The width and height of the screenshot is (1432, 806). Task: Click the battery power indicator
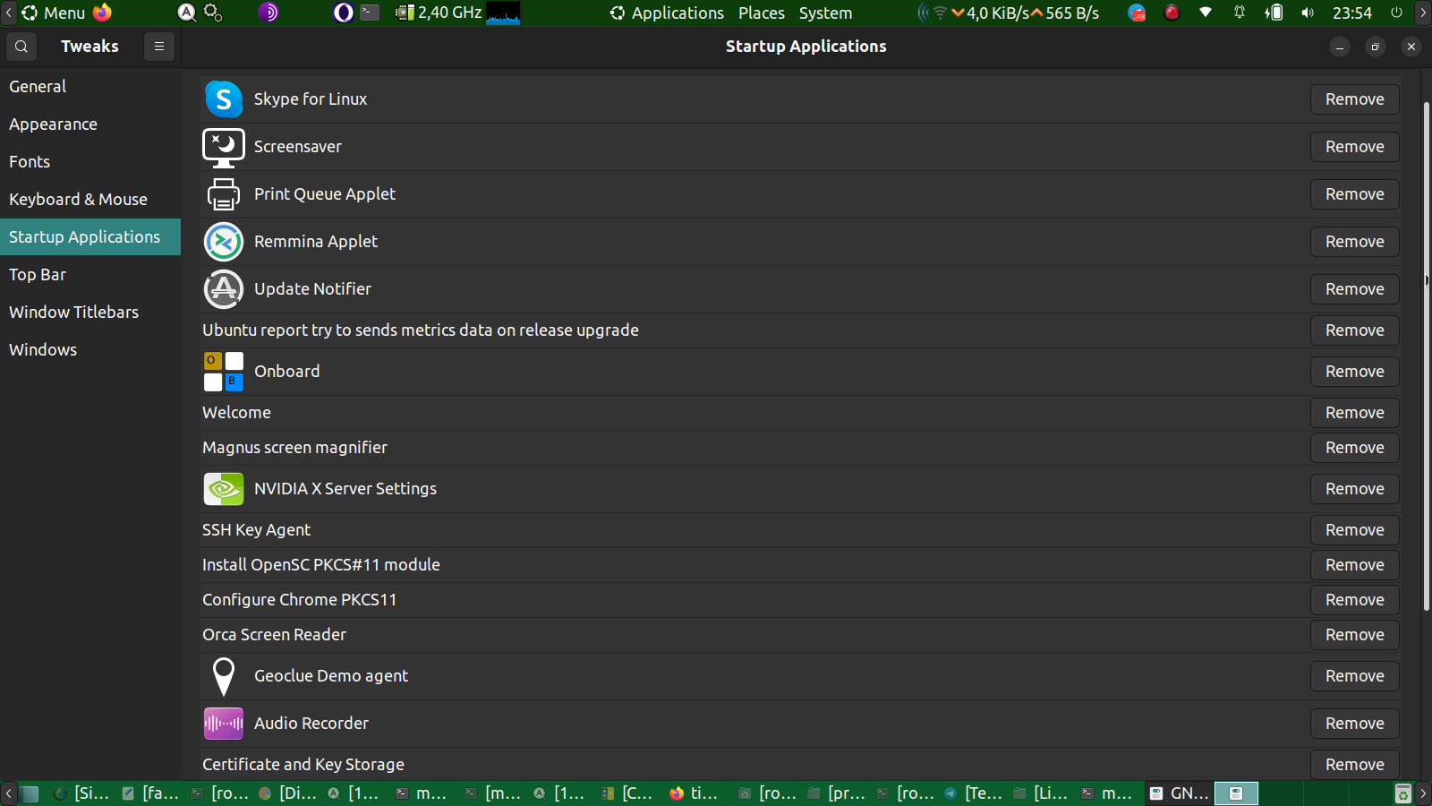1274,13
